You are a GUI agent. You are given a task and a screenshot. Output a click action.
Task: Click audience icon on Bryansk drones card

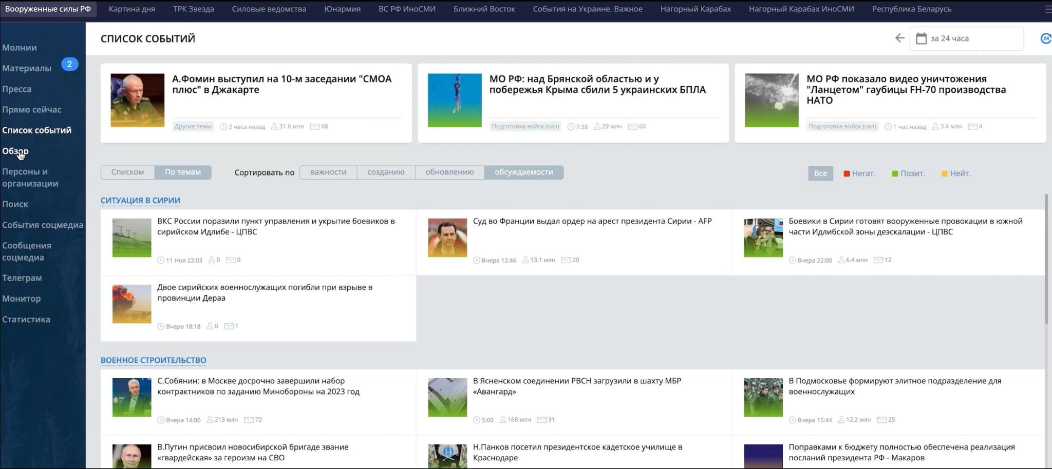597,127
